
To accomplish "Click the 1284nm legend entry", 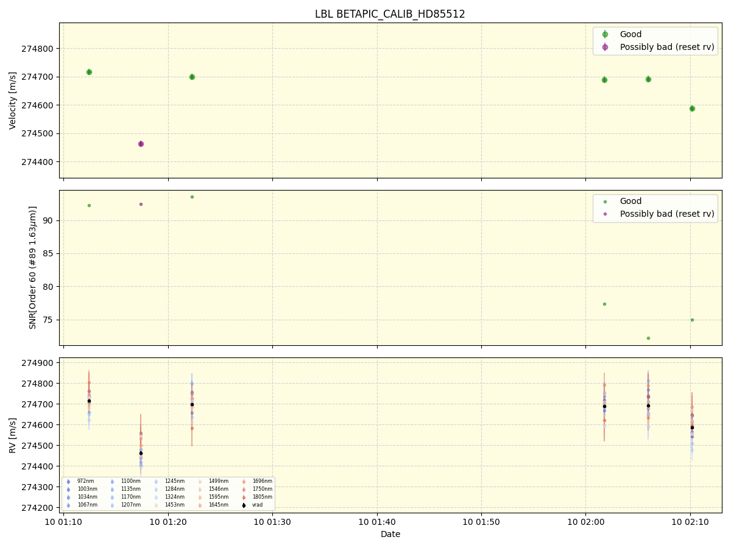I will [175, 489].
